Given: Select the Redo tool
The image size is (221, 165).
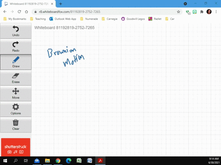Looking at the screenshot, I should (x=16, y=46).
